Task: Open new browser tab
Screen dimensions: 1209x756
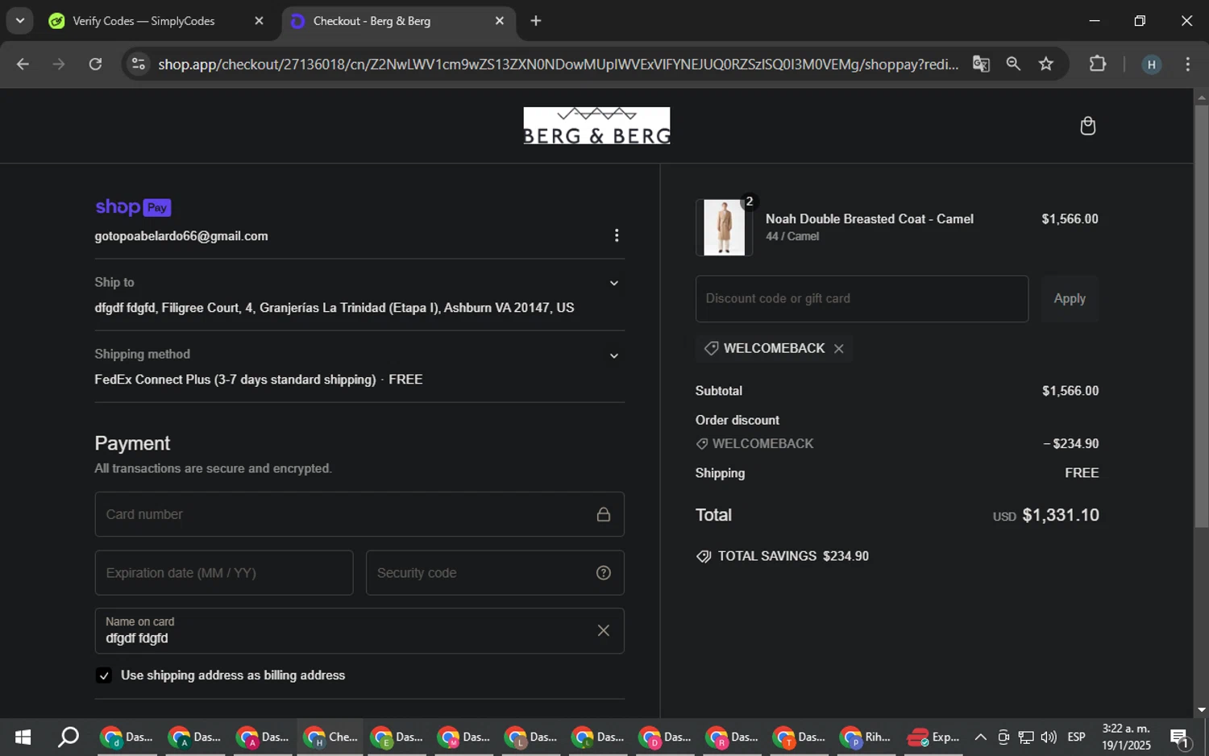Action: (x=536, y=21)
